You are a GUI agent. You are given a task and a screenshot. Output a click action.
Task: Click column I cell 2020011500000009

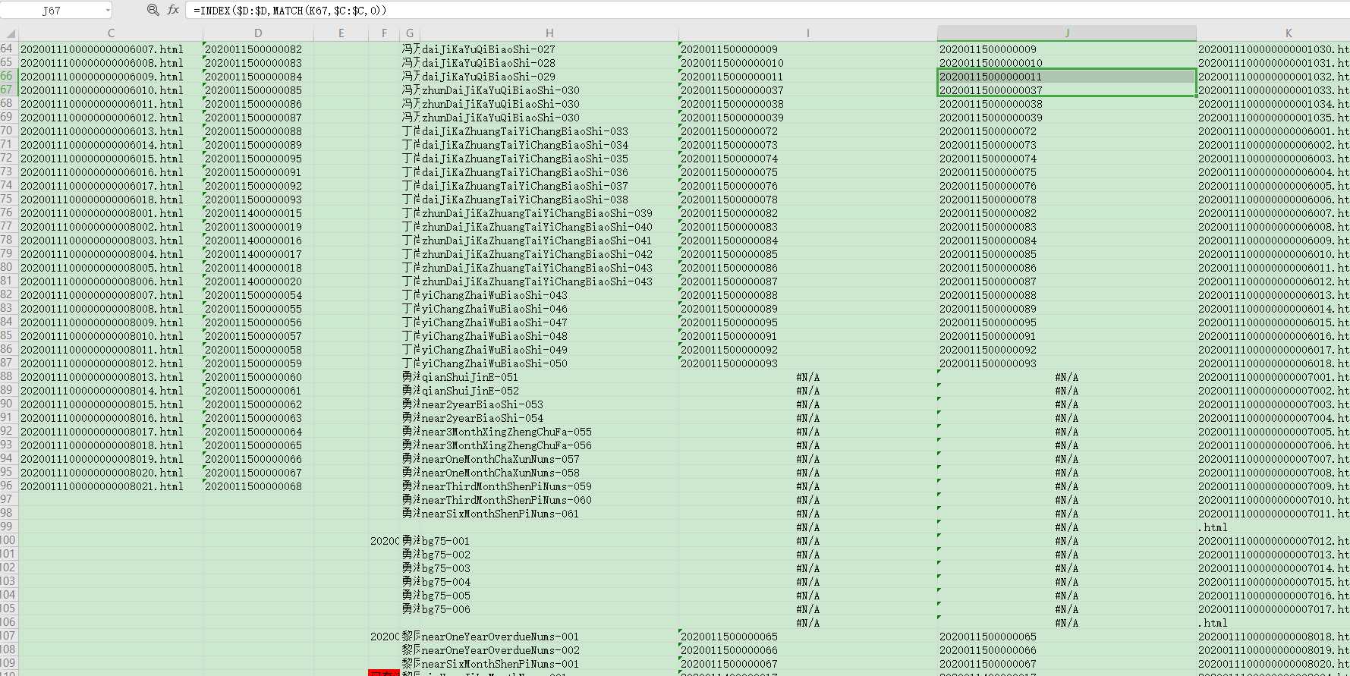click(808, 49)
